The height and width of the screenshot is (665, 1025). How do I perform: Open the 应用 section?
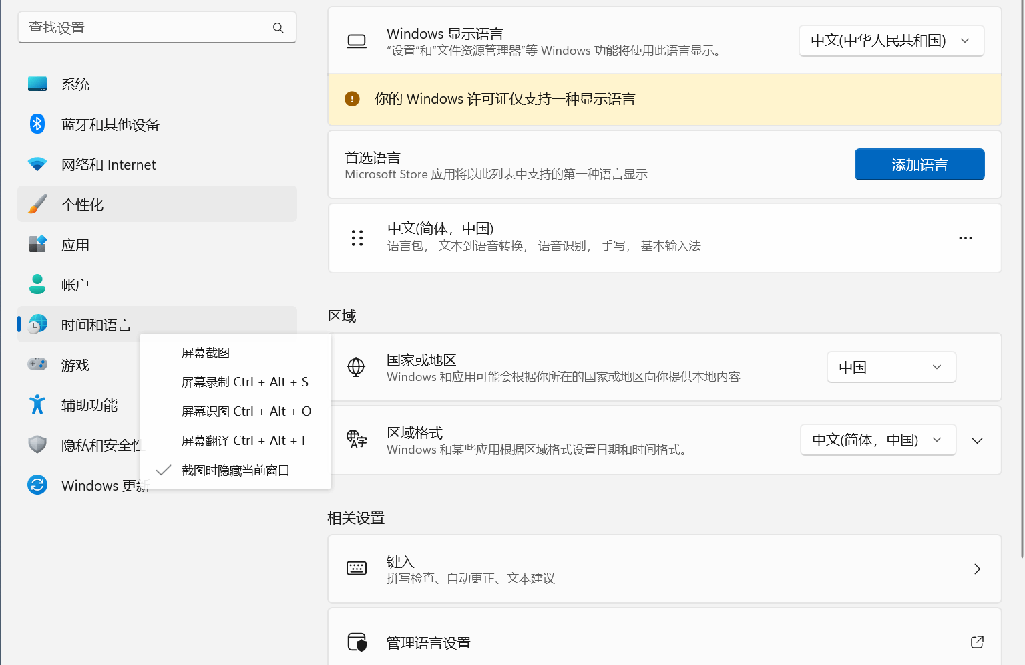[75, 244]
